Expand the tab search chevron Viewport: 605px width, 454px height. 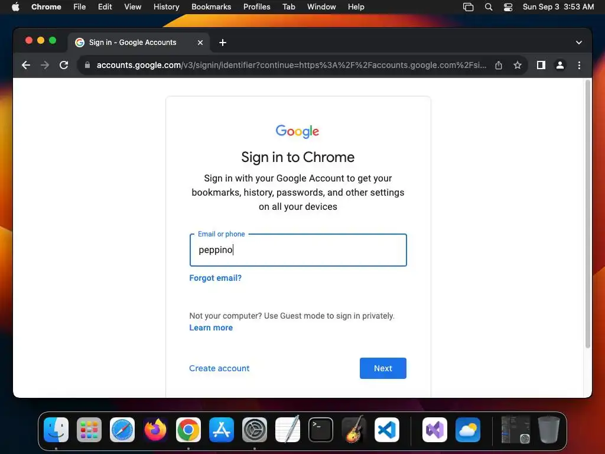coord(579,43)
